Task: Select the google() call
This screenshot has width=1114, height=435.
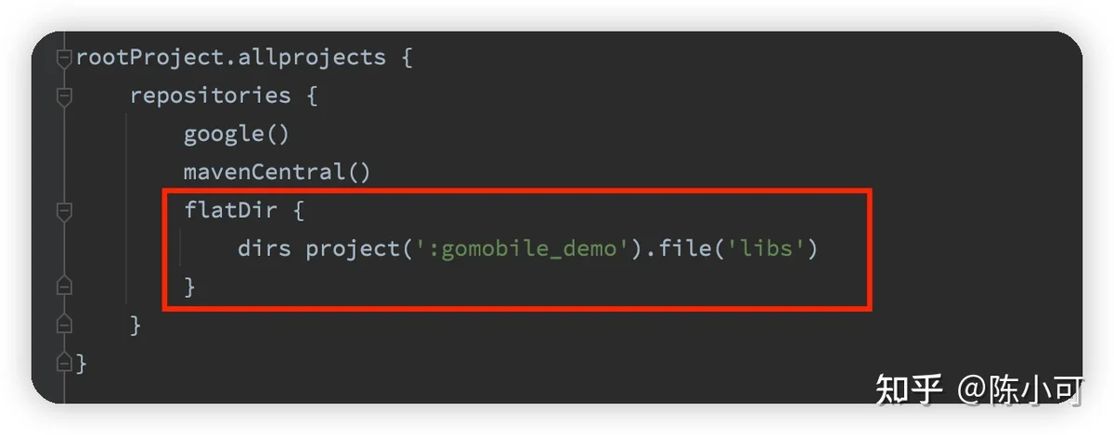Action: point(237,134)
